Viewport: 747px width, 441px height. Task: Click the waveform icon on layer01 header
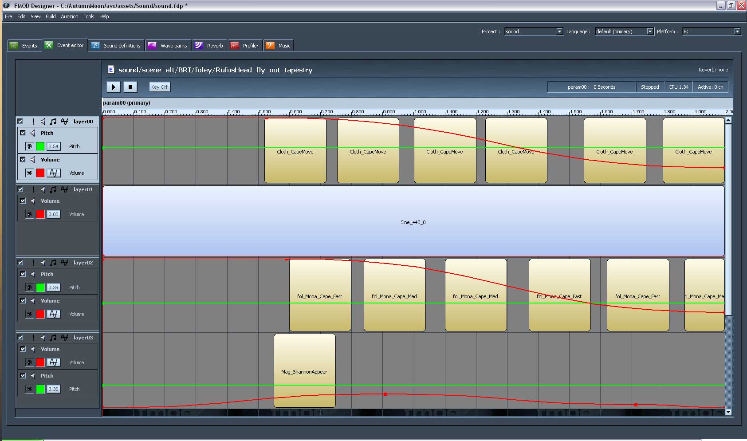[x=64, y=189]
